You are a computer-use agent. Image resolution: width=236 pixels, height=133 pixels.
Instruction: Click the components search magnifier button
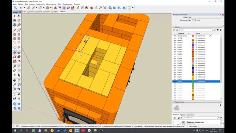tap(218, 118)
